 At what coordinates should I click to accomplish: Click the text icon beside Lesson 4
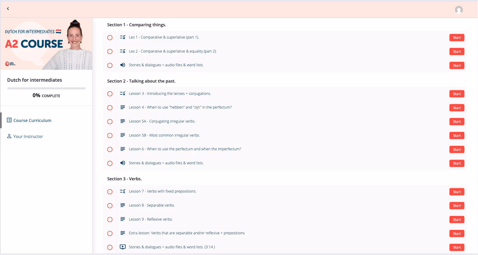click(123, 107)
